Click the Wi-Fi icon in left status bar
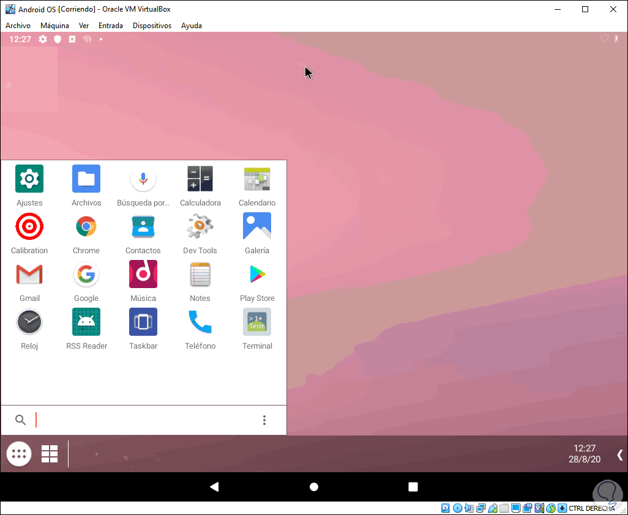 (87, 39)
